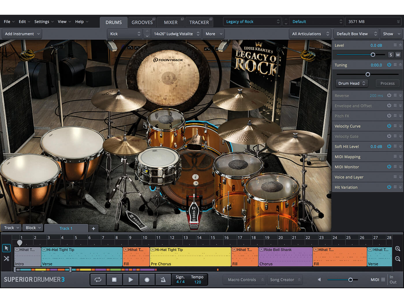Click the master volume speaker icon
This screenshot has height=303, width=404.
(x=319, y=280)
